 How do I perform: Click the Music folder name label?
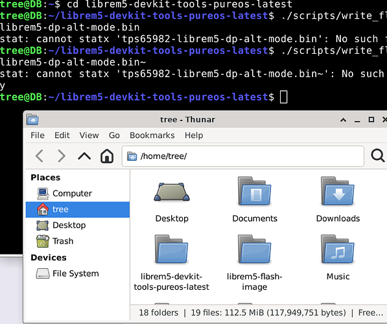pyautogui.click(x=338, y=277)
